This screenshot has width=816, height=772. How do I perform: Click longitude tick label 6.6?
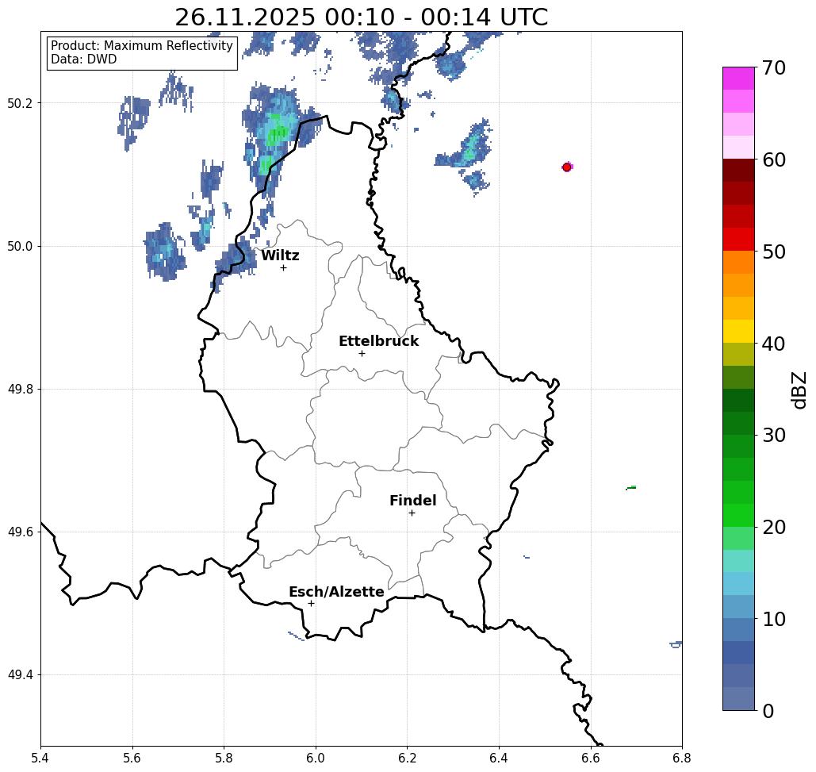coord(590,758)
